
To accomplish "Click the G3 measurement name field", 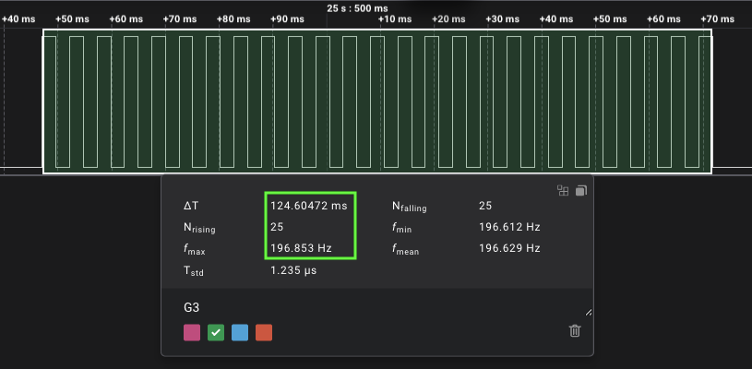I will tap(369, 305).
